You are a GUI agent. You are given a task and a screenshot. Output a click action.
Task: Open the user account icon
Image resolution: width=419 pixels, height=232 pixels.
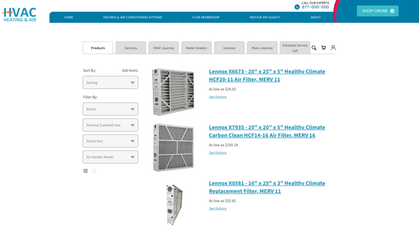tap(333, 47)
